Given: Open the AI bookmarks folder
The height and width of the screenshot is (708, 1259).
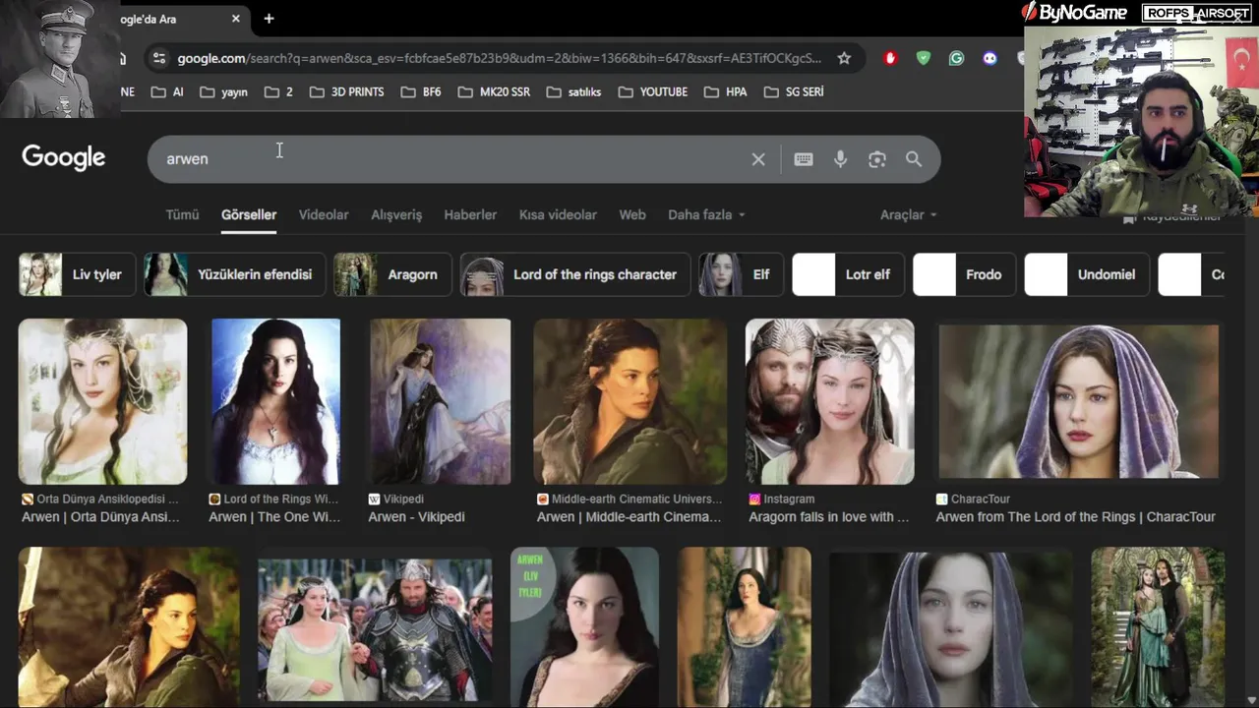Looking at the screenshot, I should 166,91.
